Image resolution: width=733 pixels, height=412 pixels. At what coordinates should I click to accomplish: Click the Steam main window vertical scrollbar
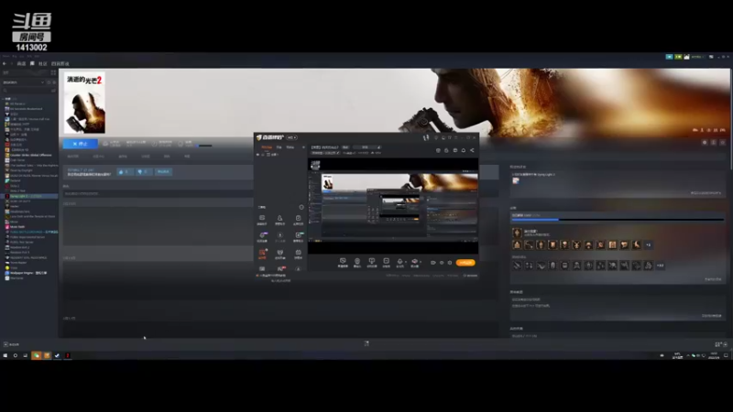point(731,119)
